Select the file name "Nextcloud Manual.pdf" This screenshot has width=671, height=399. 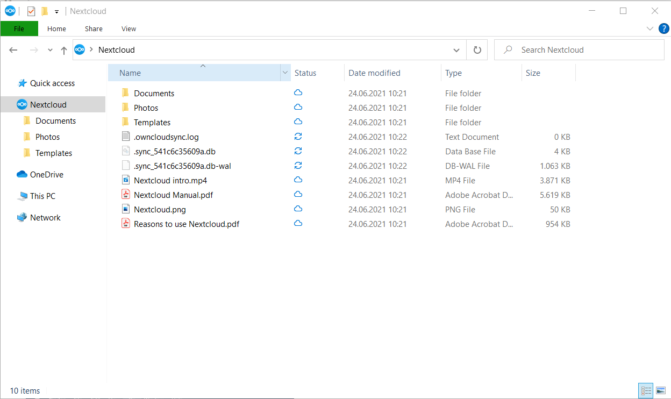[x=174, y=195]
